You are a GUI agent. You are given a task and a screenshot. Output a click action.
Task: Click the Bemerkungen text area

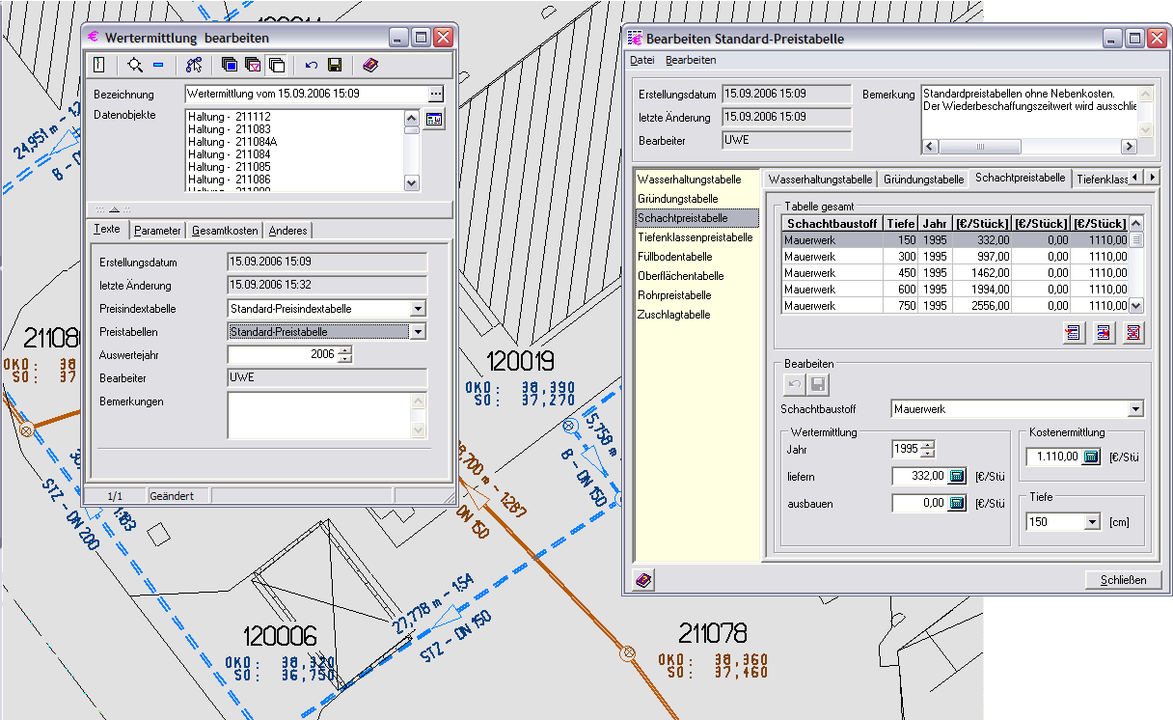tap(320, 415)
